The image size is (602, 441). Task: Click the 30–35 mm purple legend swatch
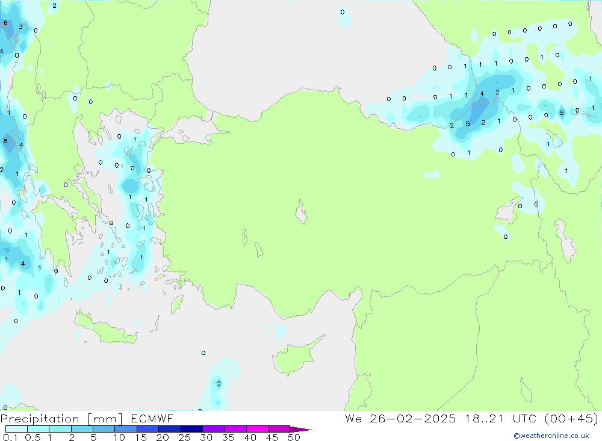coord(214,429)
